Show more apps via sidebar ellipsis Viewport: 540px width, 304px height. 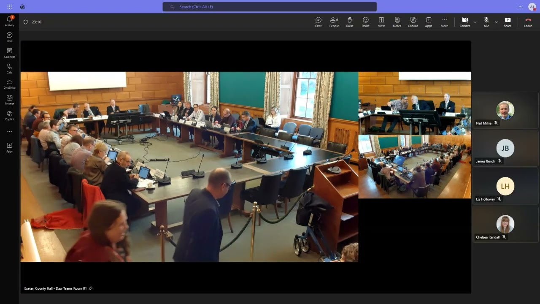9,131
